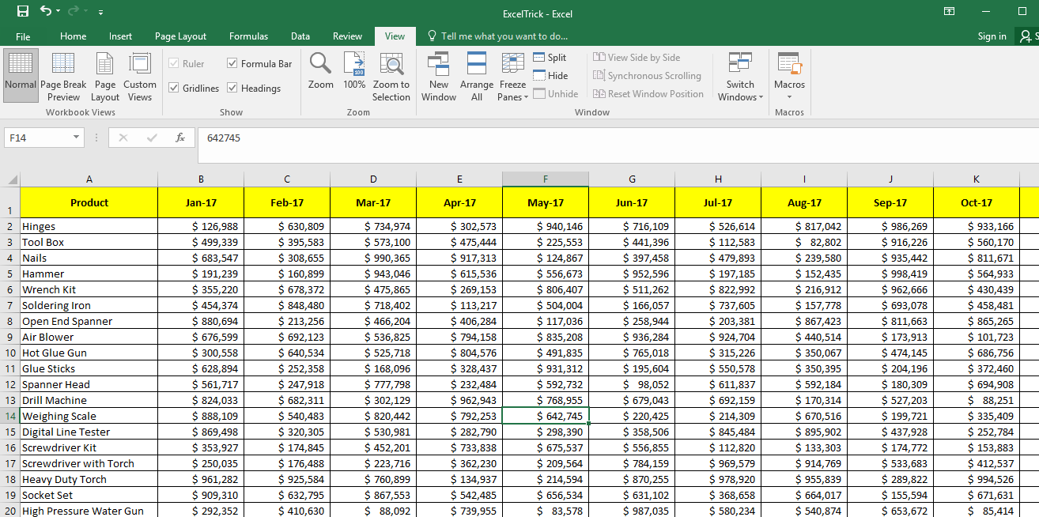This screenshot has height=517, width=1039.
Task: Click Arrange All windows
Action: click(477, 76)
